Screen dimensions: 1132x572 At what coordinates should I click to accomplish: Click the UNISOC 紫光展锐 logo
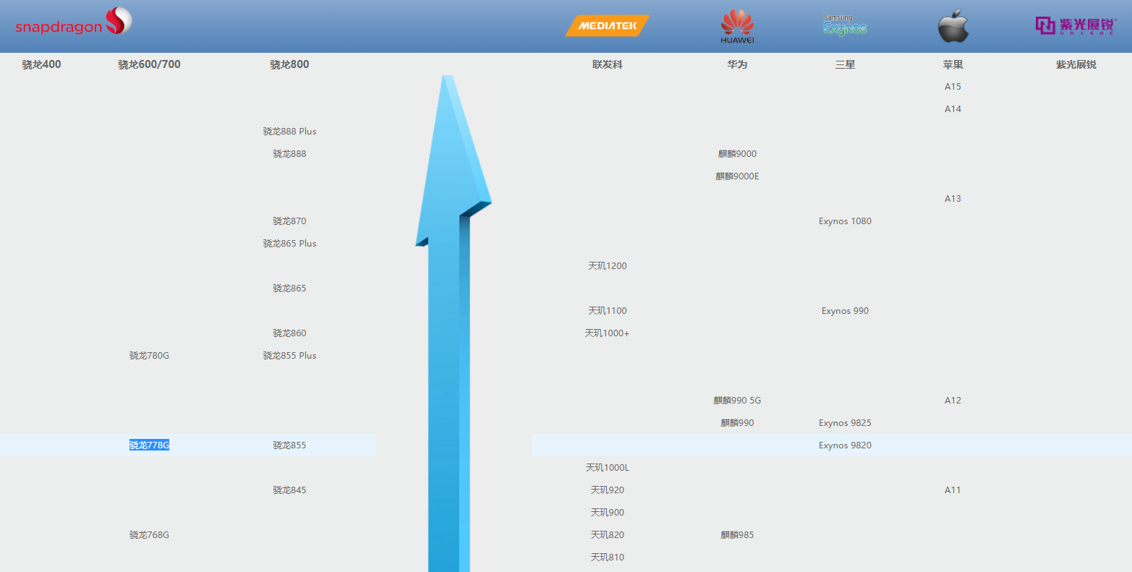[x=1076, y=26]
